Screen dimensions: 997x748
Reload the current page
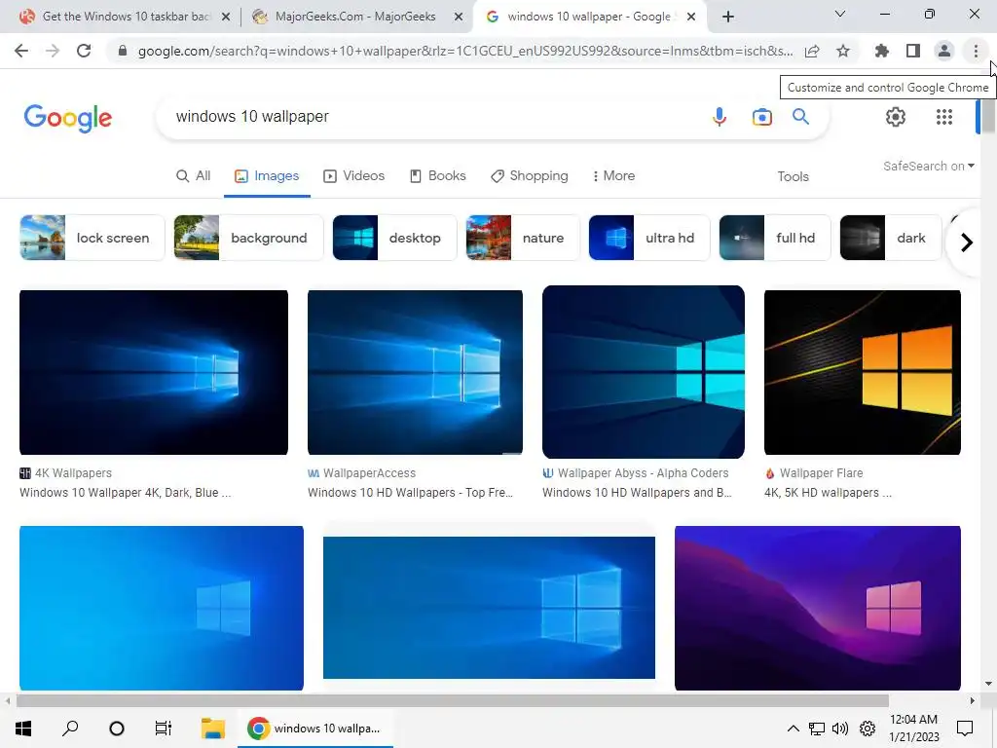[x=84, y=51]
